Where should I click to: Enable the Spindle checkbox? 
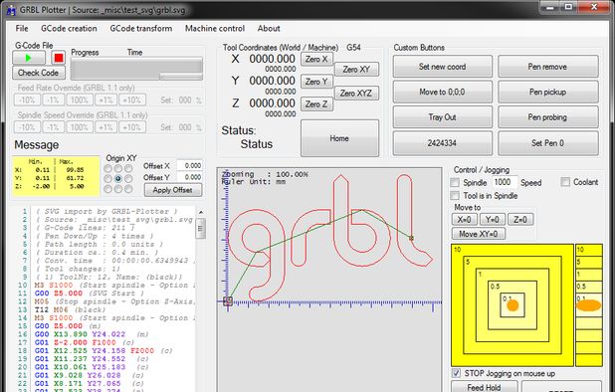click(455, 182)
